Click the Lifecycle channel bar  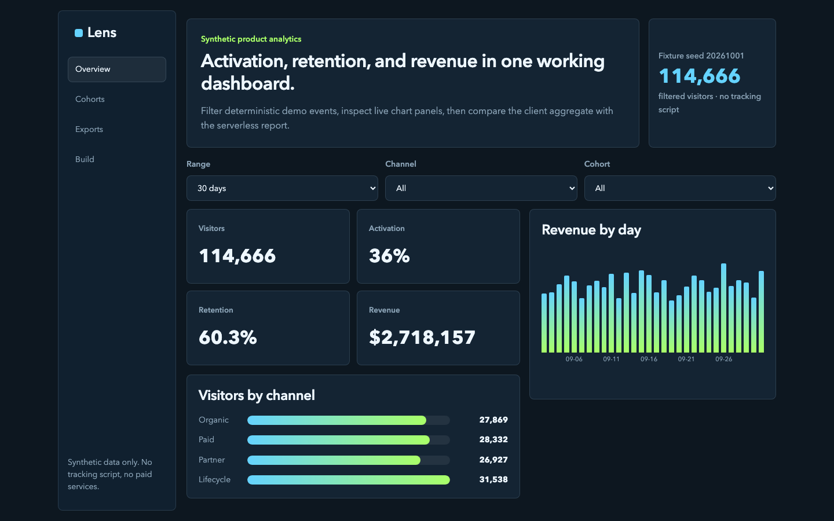[349, 480]
